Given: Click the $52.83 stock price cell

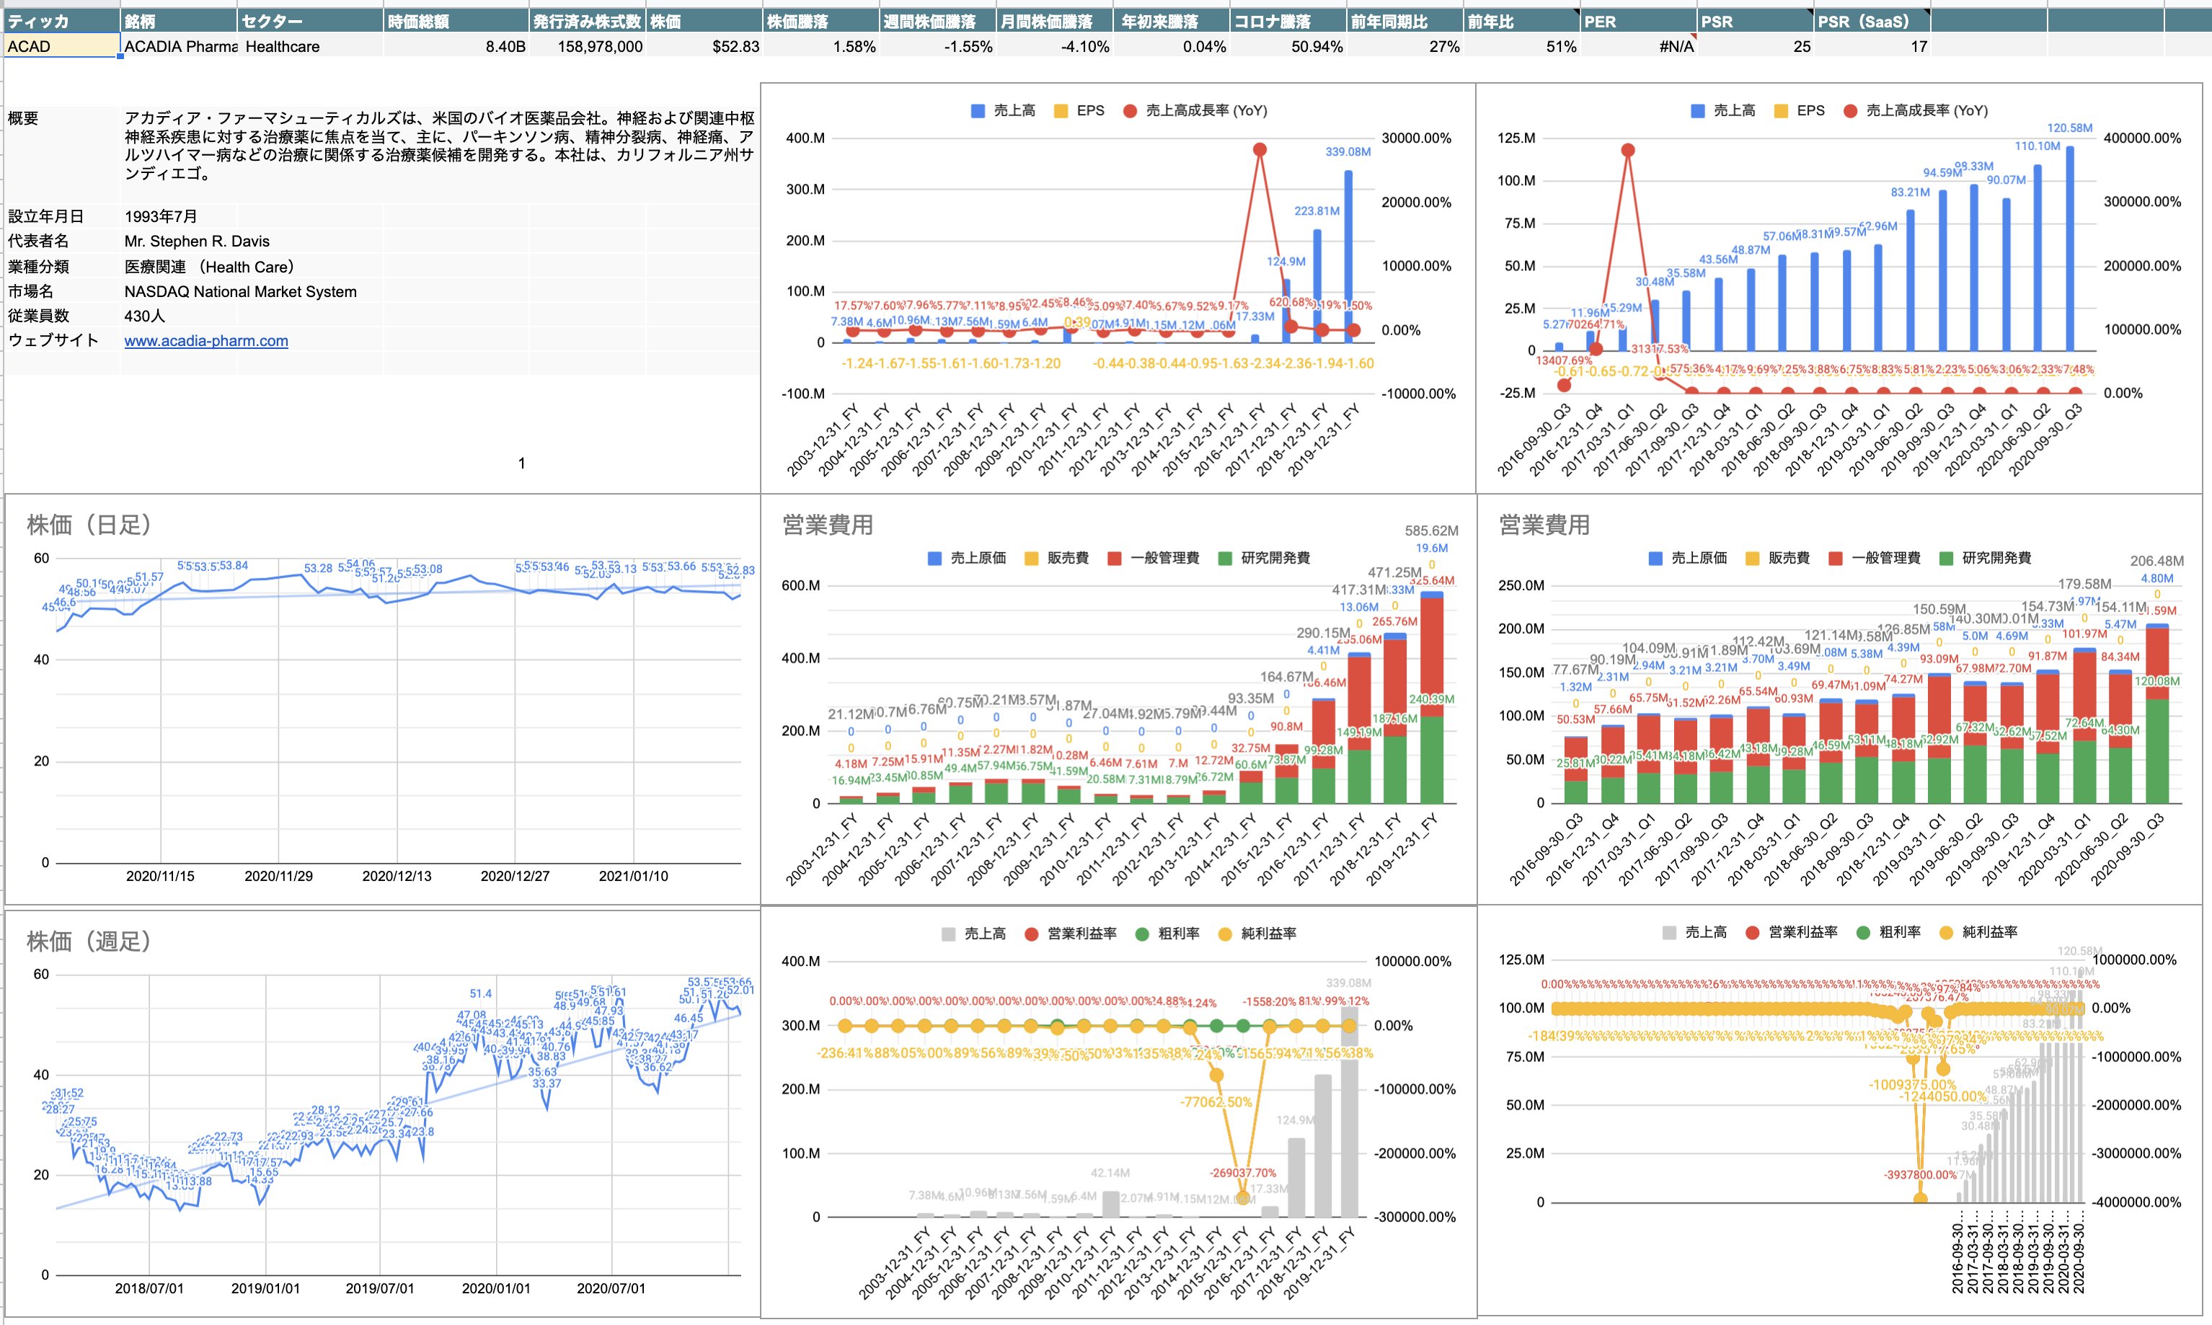Looking at the screenshot, I should click(x=704, y=46).
